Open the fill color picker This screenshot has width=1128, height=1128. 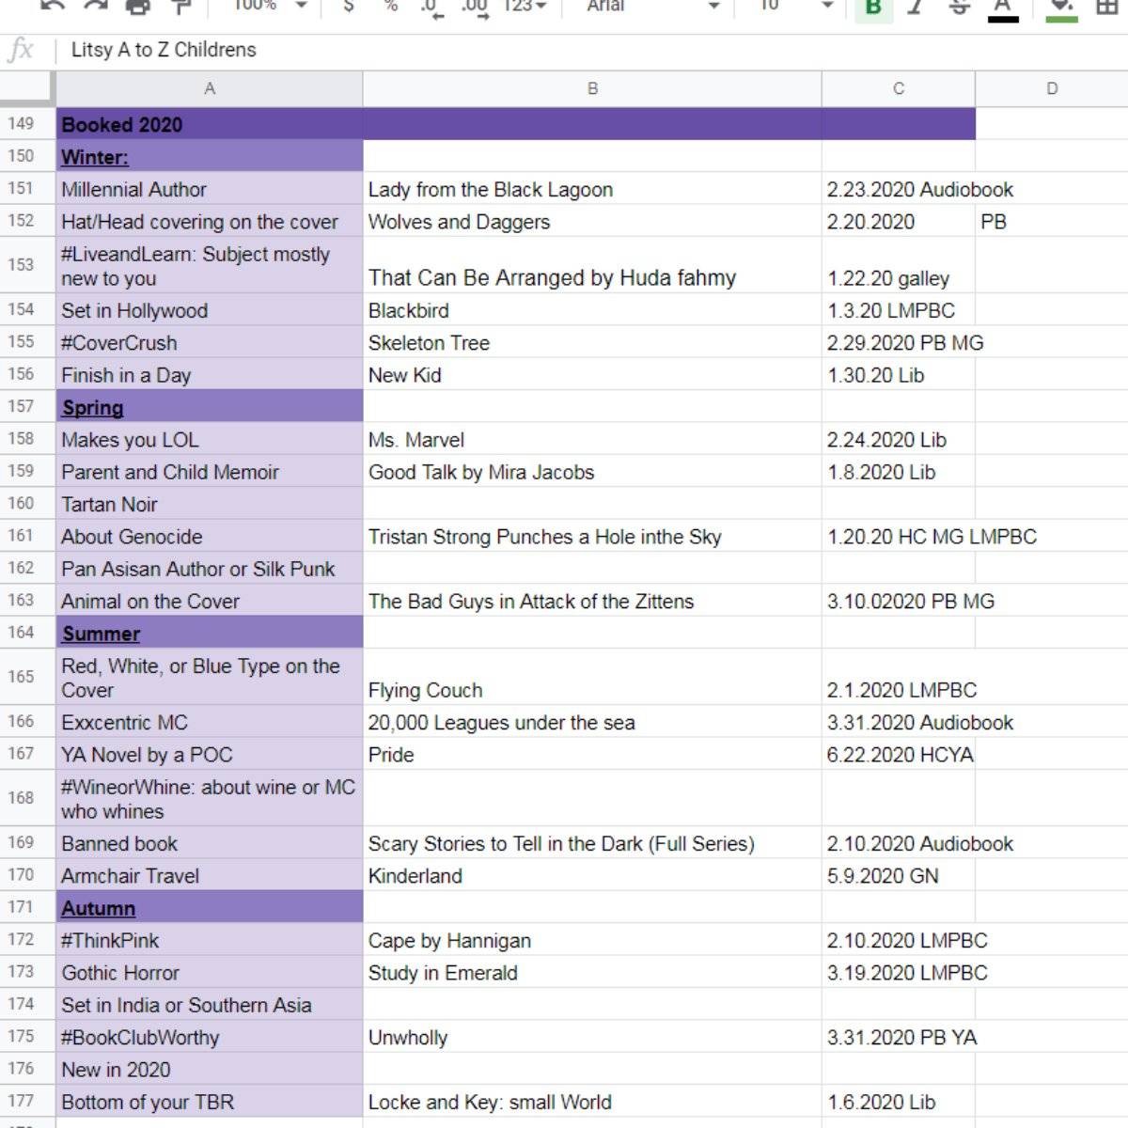pos(1061,8)
